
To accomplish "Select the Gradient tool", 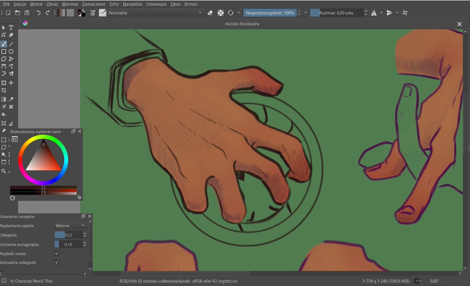I will point(4,99).
